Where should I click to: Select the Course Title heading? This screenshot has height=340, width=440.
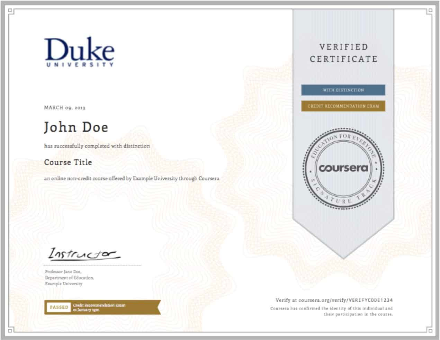(x=68, y=162)
